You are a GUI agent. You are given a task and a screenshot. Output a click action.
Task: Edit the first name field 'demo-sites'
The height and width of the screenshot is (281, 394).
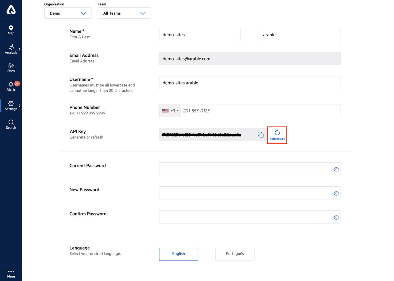point(200,35)
